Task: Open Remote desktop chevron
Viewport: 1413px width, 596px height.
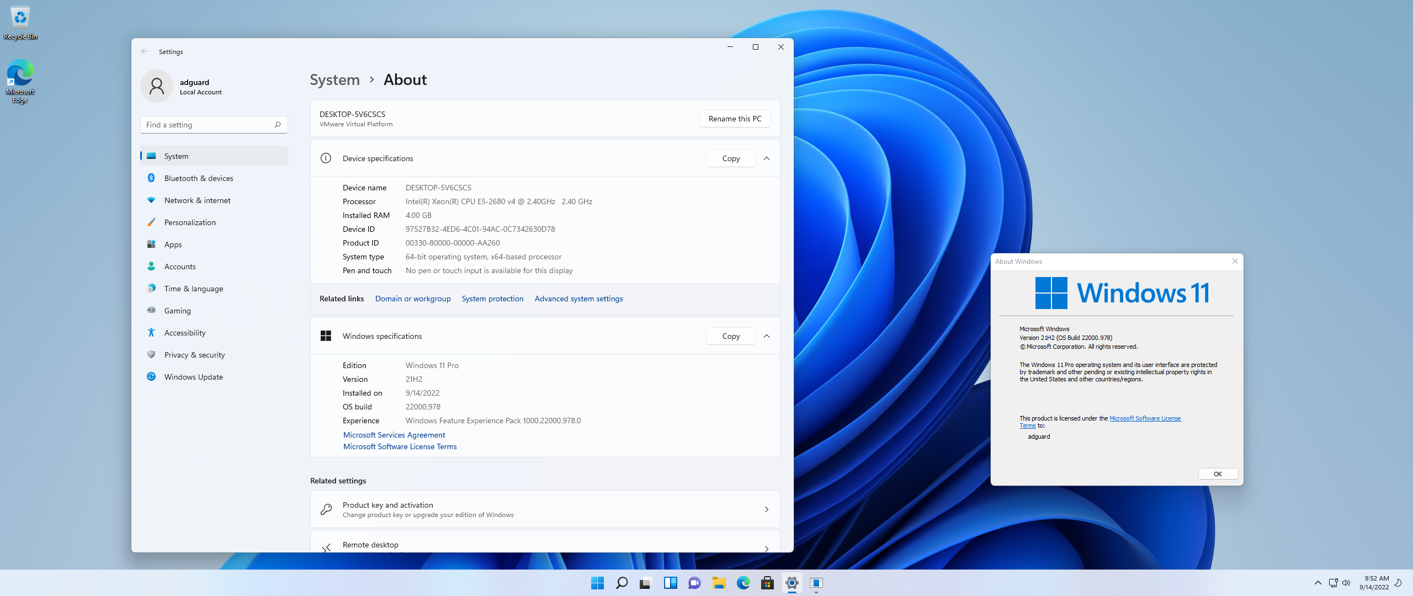Action: click(767, 548)
